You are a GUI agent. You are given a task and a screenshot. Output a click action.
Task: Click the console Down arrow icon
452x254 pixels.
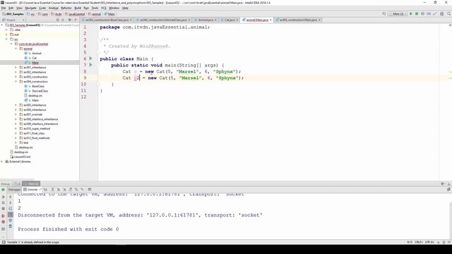coord(11,202)
